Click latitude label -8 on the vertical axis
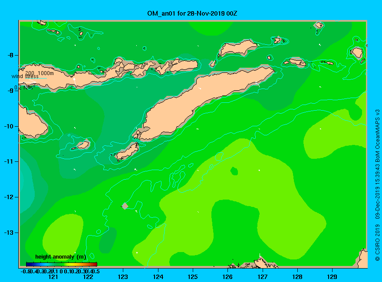382x282 pixels. [x=10, y=55]
